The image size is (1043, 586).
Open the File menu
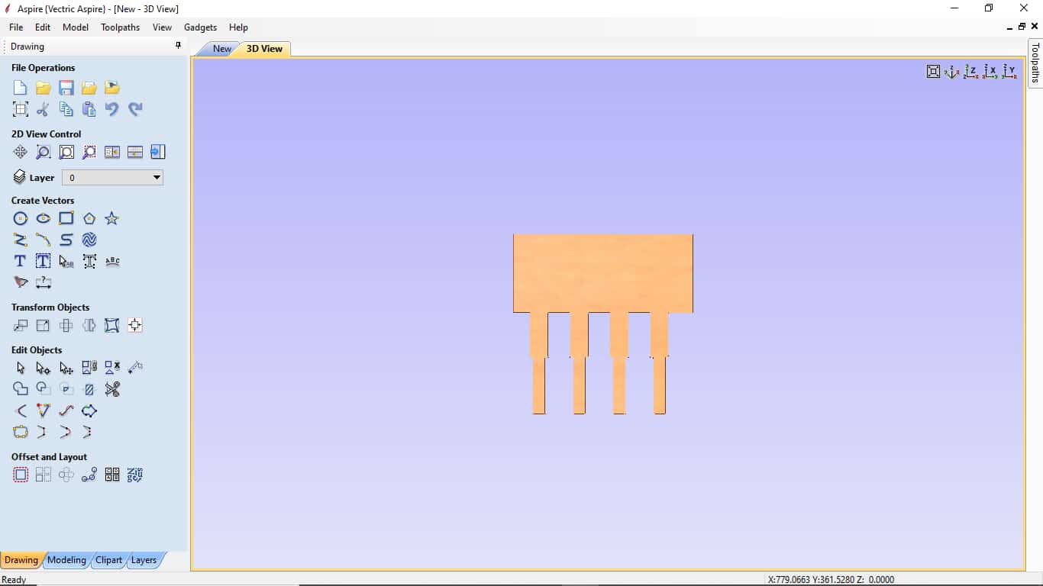coord(16,27)
